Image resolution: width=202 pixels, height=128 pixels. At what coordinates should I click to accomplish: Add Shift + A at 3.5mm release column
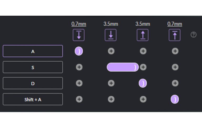pyautogui.click(x=143, y=99)
